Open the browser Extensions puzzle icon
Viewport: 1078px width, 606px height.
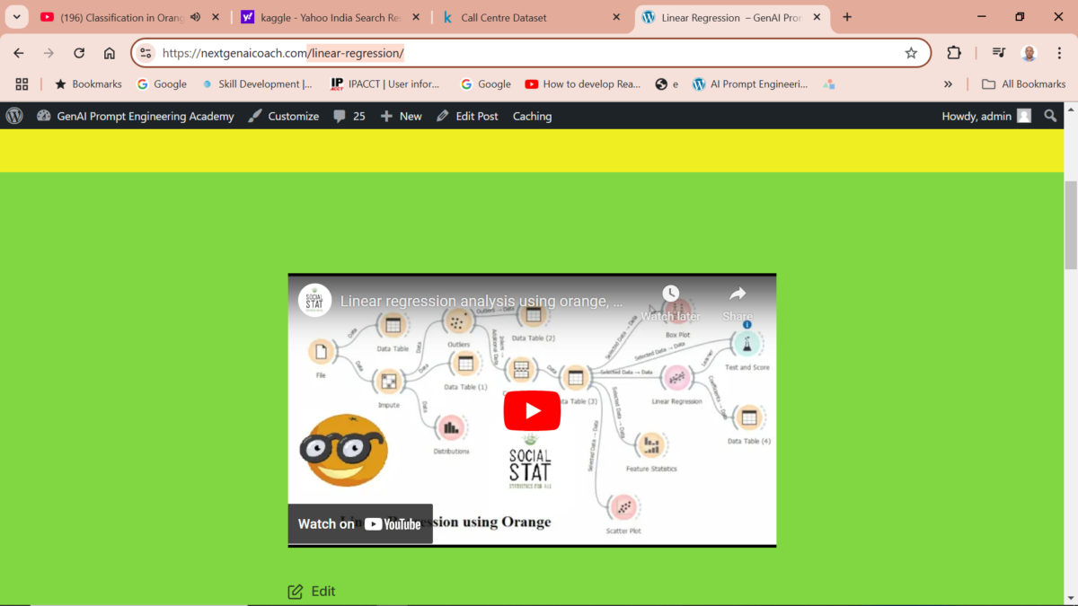point(954,53)
